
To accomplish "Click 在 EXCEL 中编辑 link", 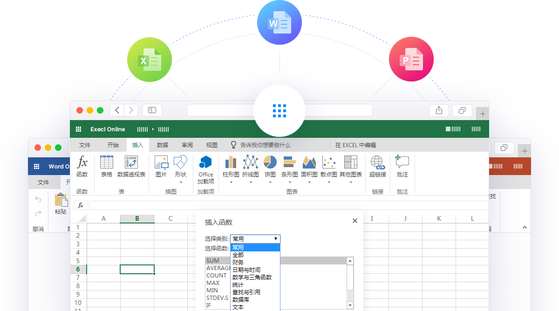I will [x=355, y=145].
